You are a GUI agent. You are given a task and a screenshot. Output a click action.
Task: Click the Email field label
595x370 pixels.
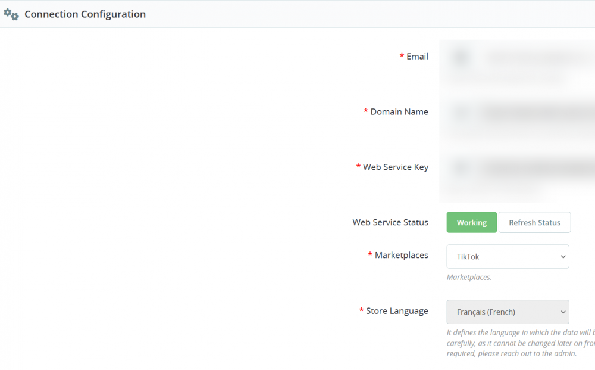417,57
